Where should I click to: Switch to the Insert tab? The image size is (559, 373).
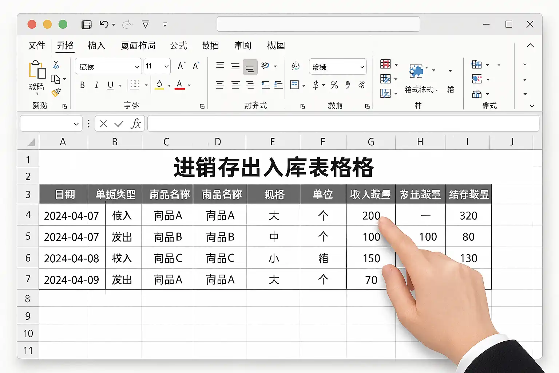tap(96, 46)
